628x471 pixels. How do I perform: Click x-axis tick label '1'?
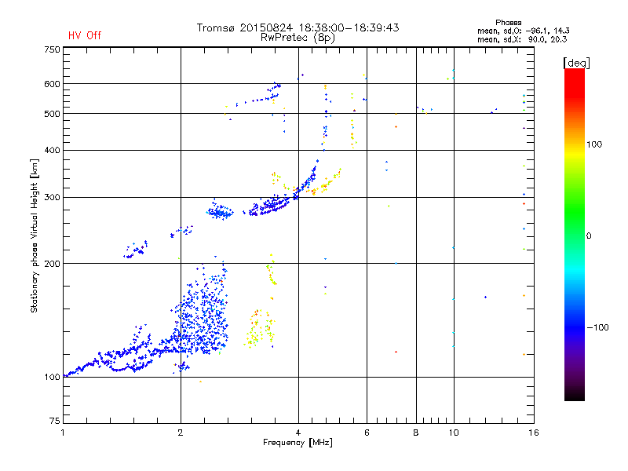(63, 433)
